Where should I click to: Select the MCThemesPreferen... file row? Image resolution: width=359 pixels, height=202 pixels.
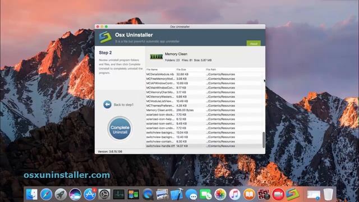[204, 105]
